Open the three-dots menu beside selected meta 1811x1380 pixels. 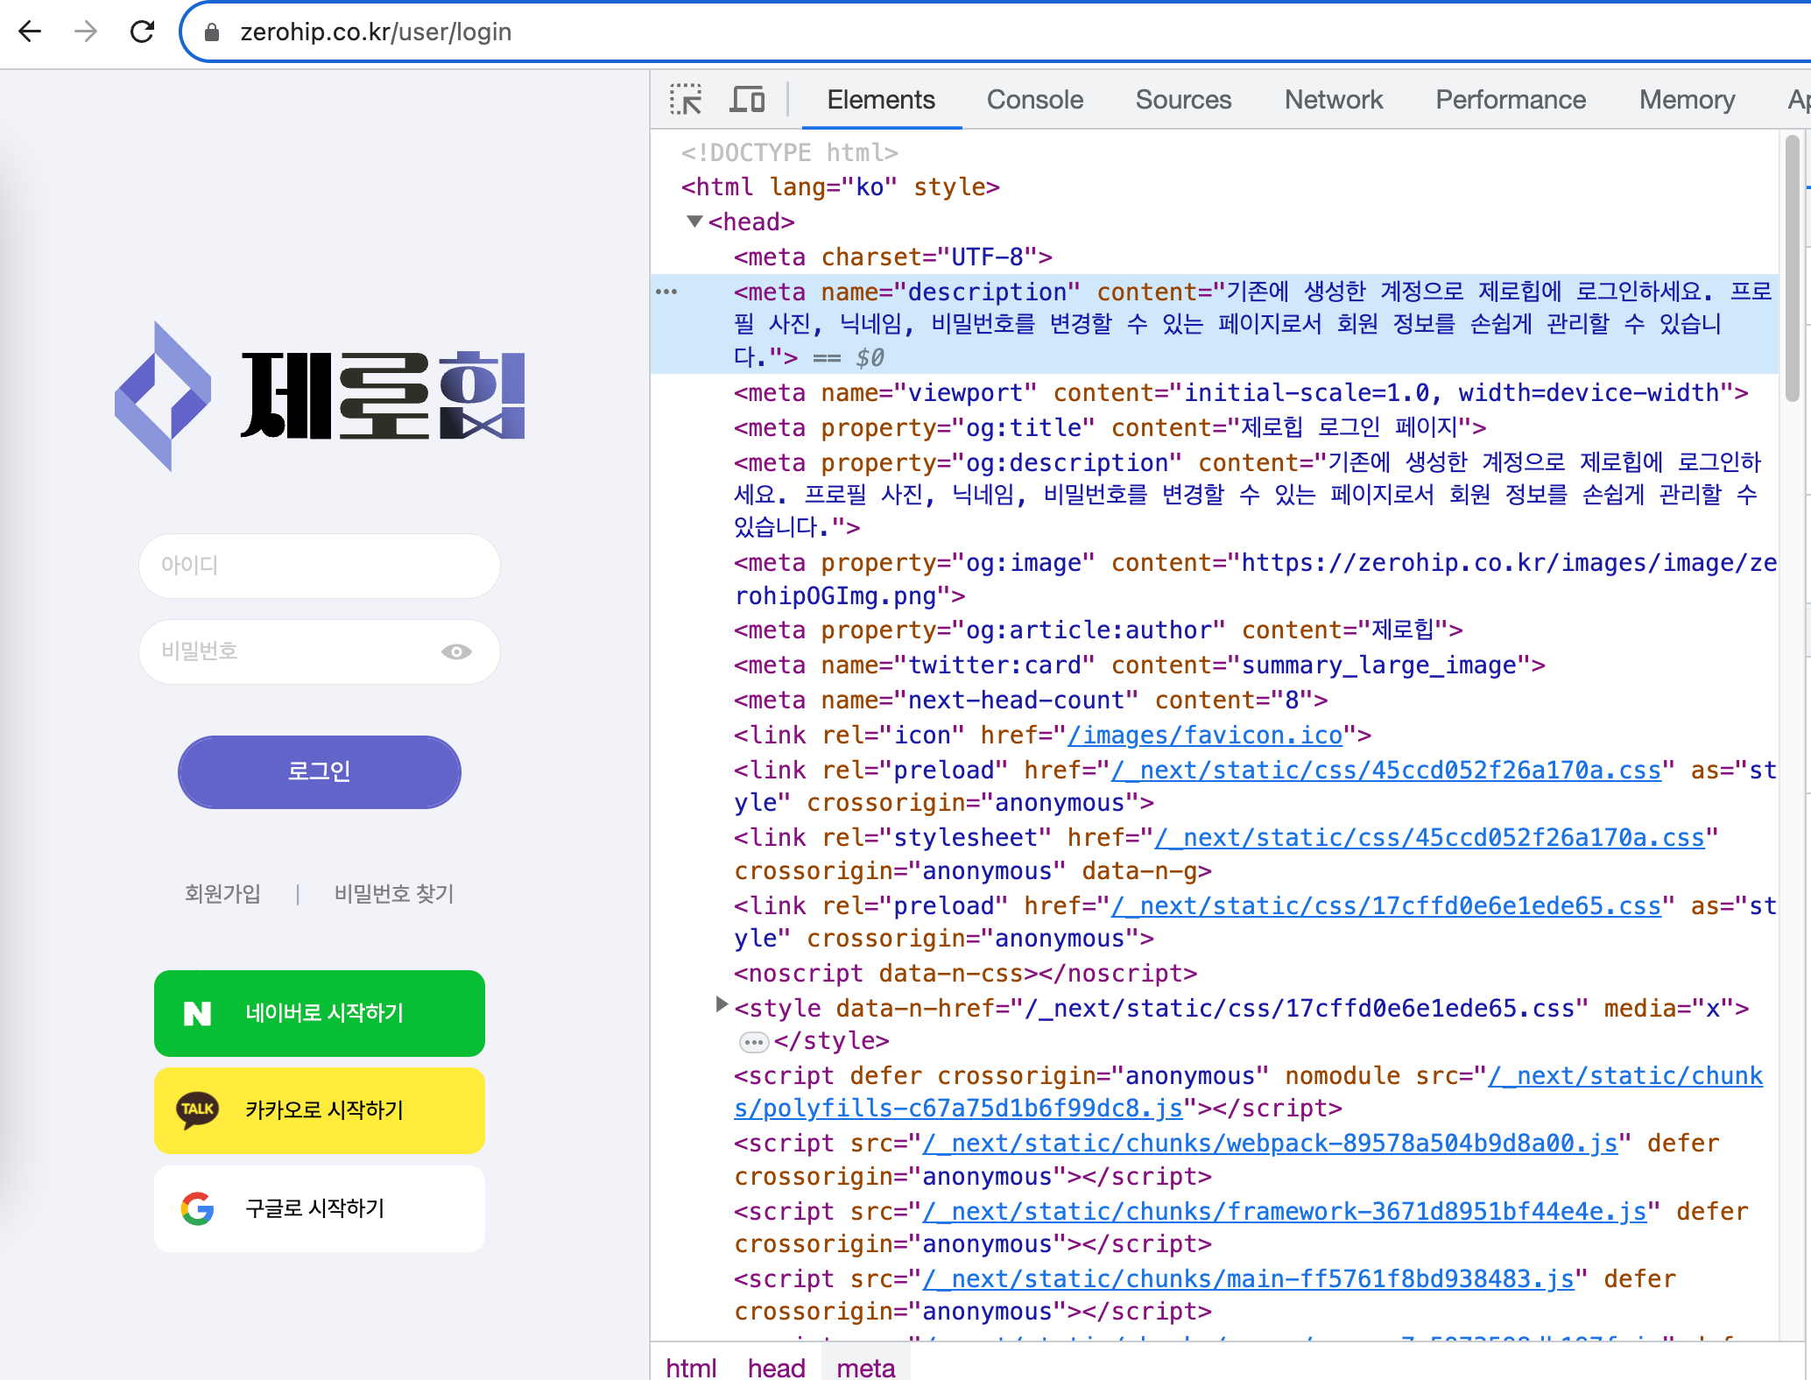coord(666,292)
